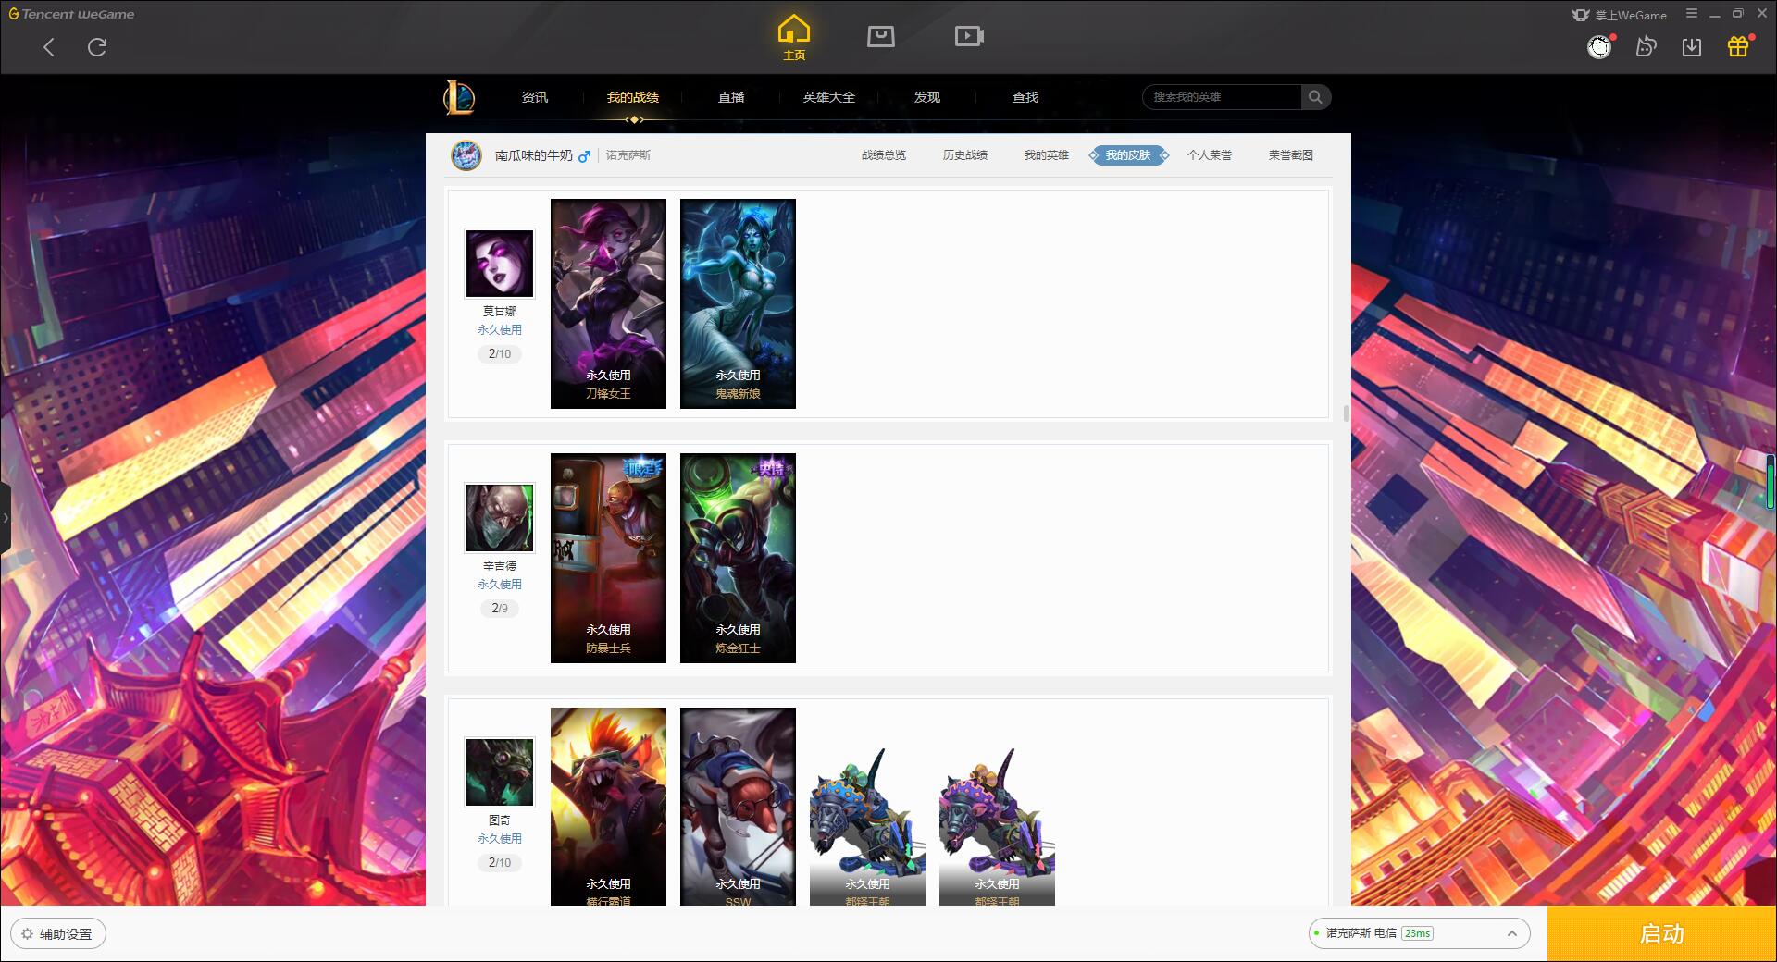
Task: Click the 2/10 count under 图奇
Action: click(x=500, y=862)
